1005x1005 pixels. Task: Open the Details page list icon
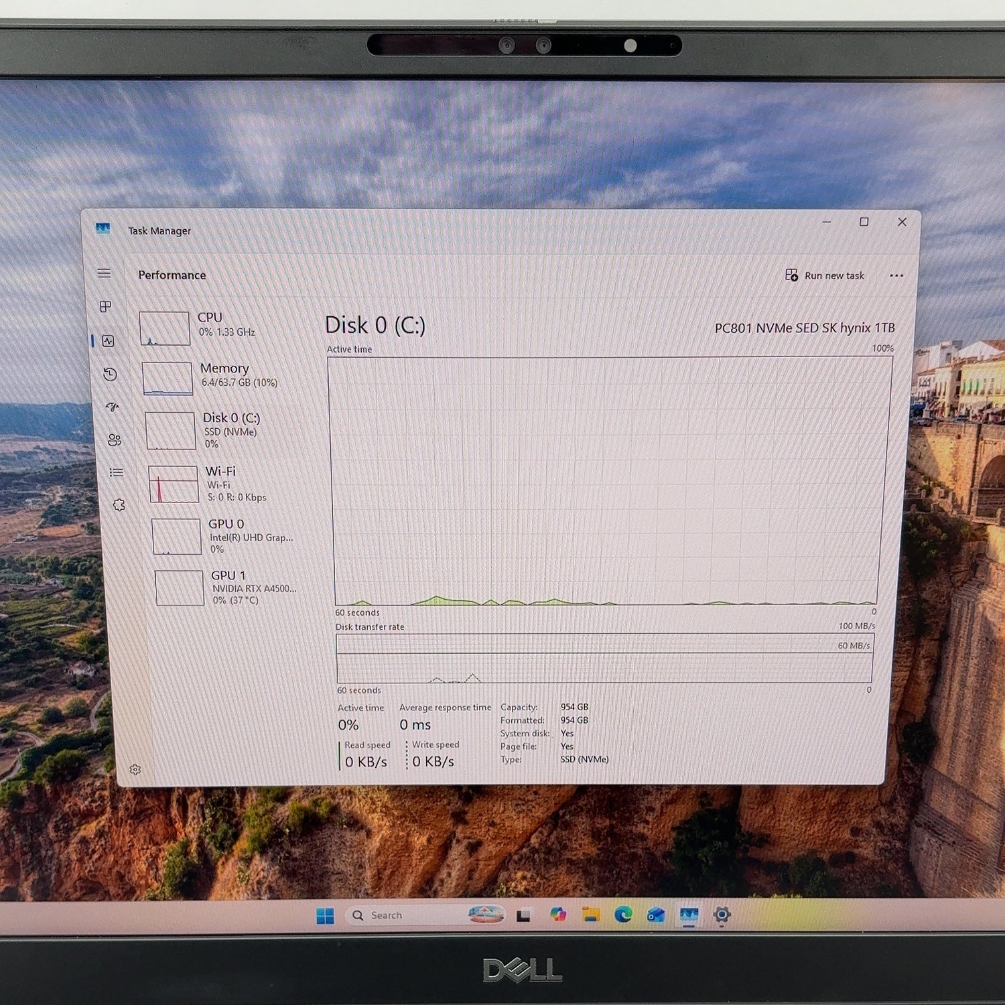point(117,472)
